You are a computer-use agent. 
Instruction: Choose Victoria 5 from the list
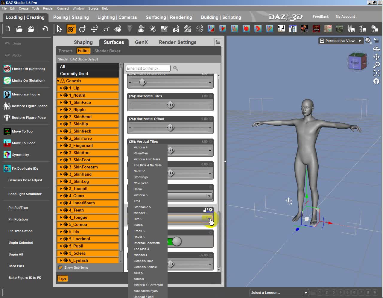140,195
